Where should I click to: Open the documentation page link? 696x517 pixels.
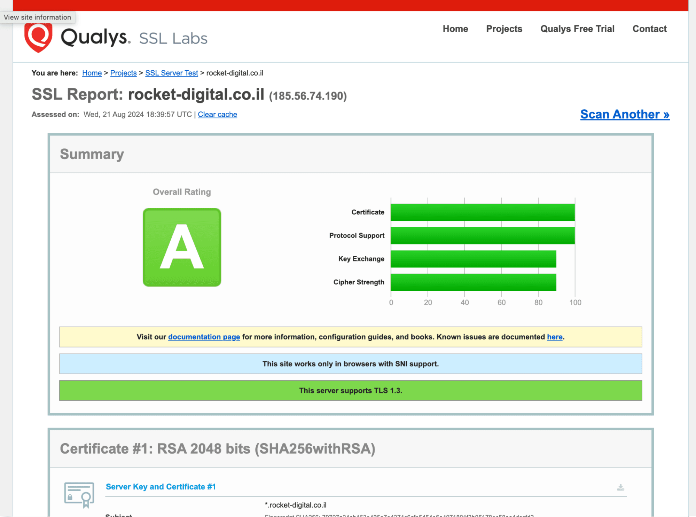[x=204, y=337]
